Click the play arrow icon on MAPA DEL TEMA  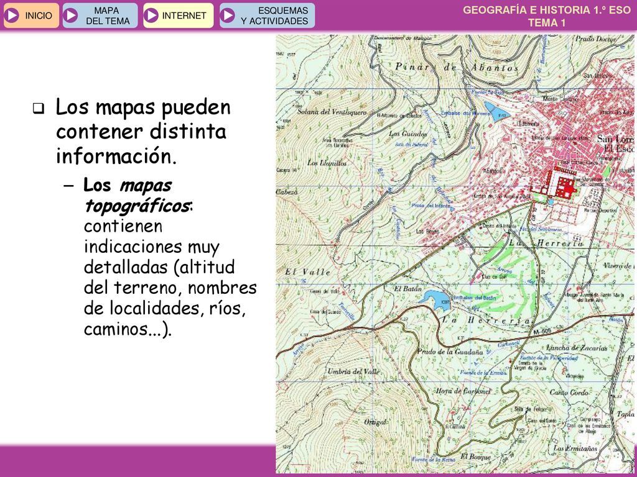pos(71,16)
